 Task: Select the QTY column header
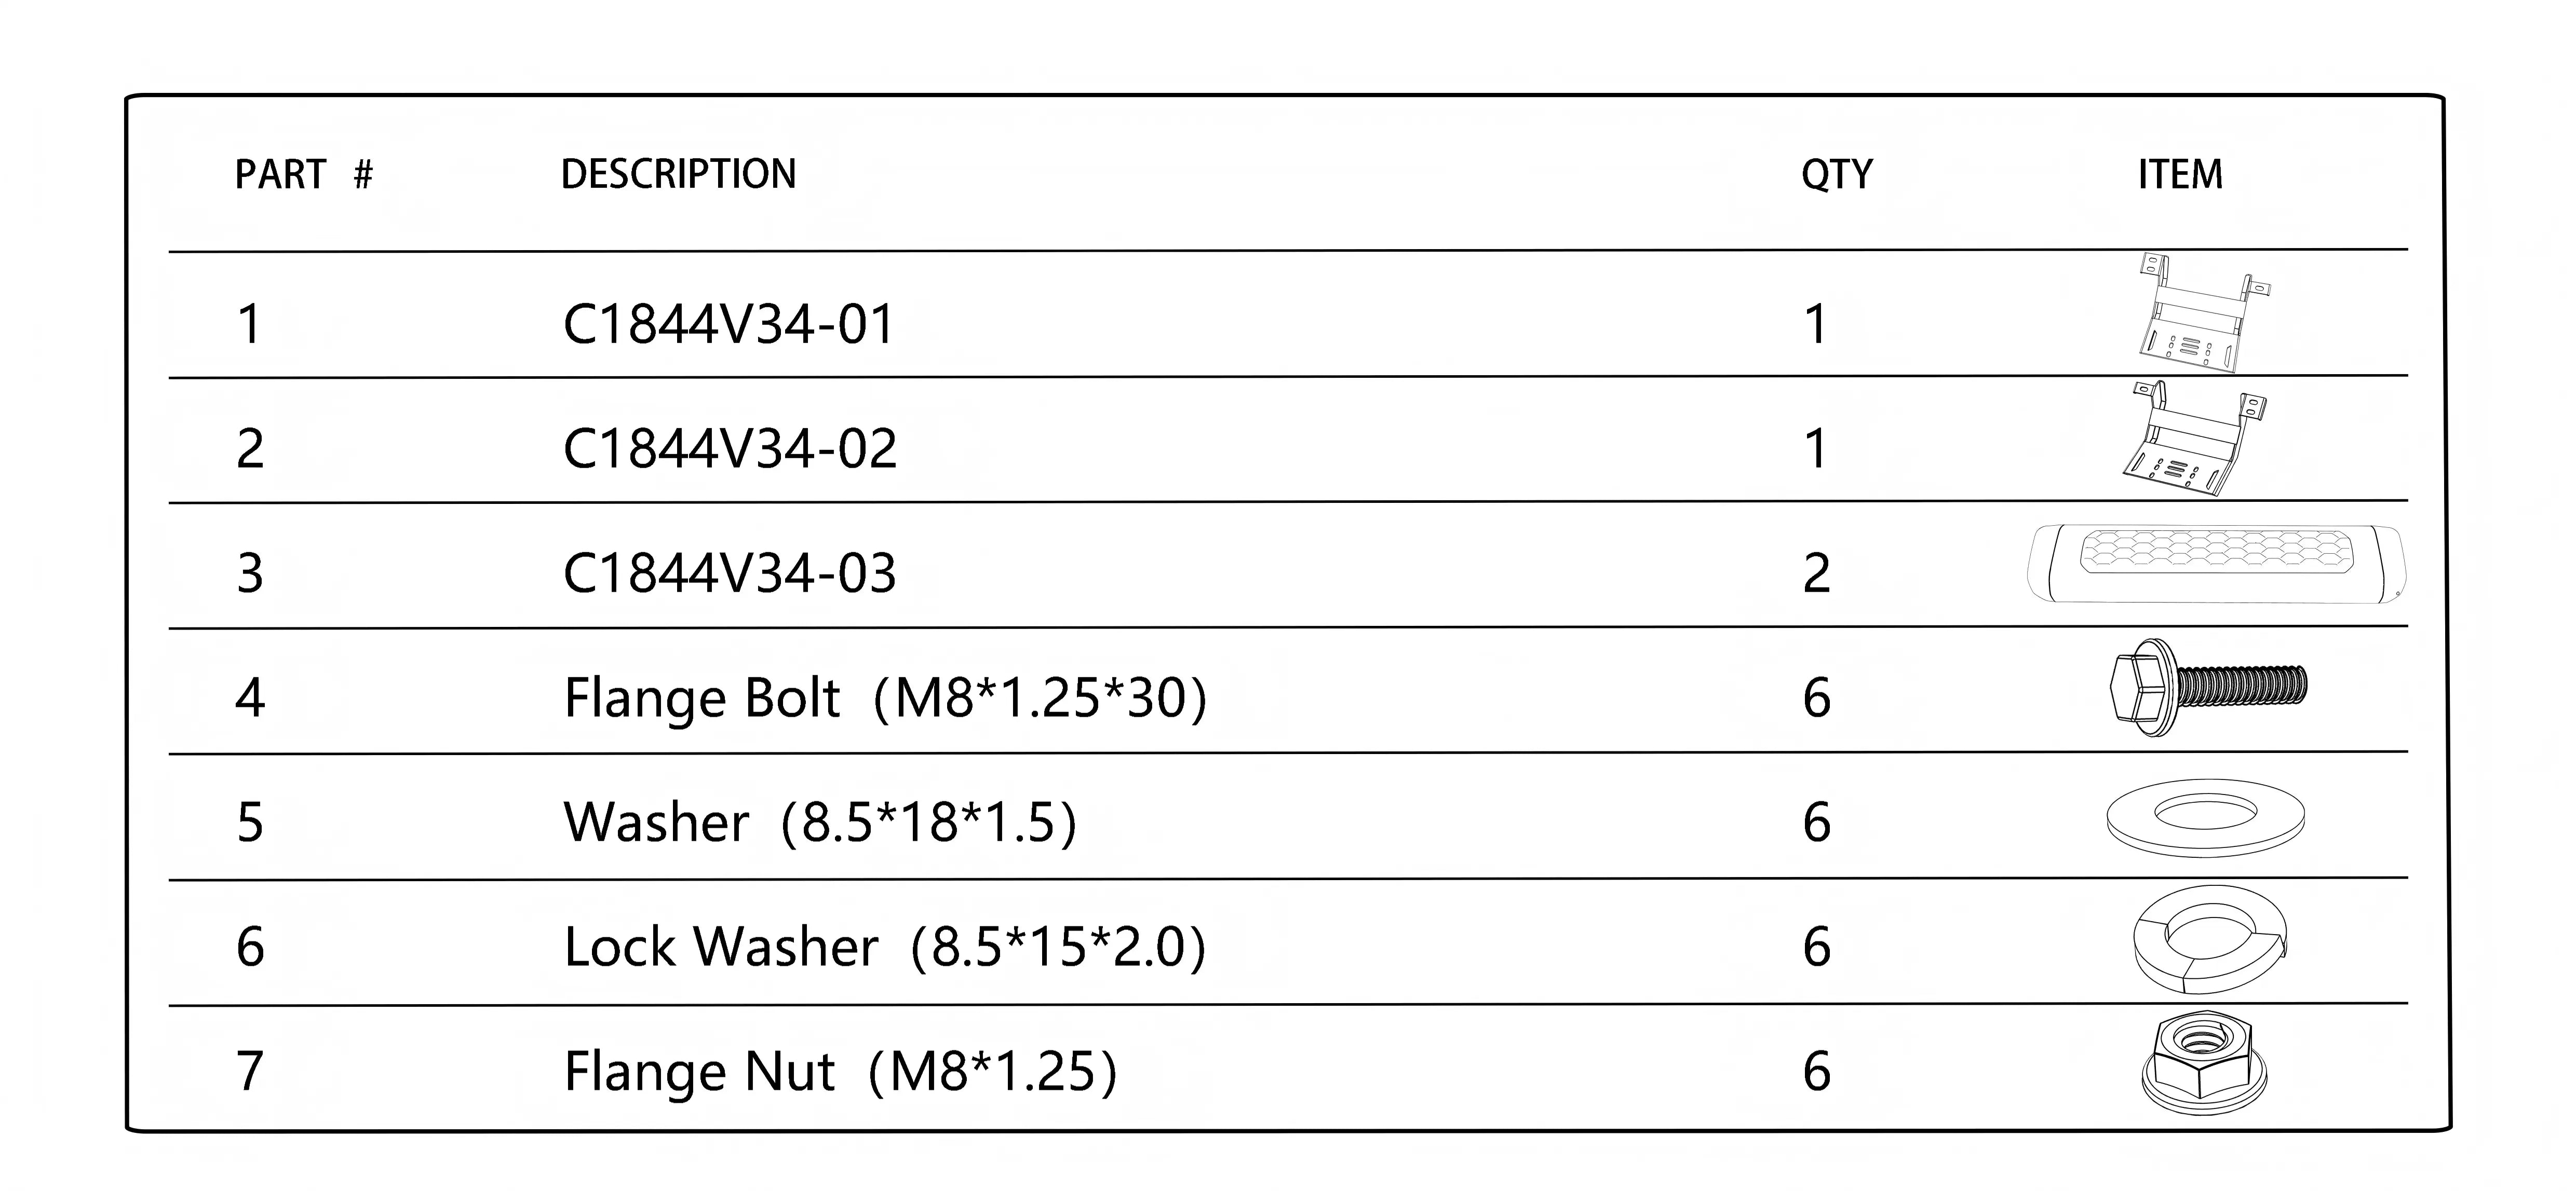pos(1836,175)
